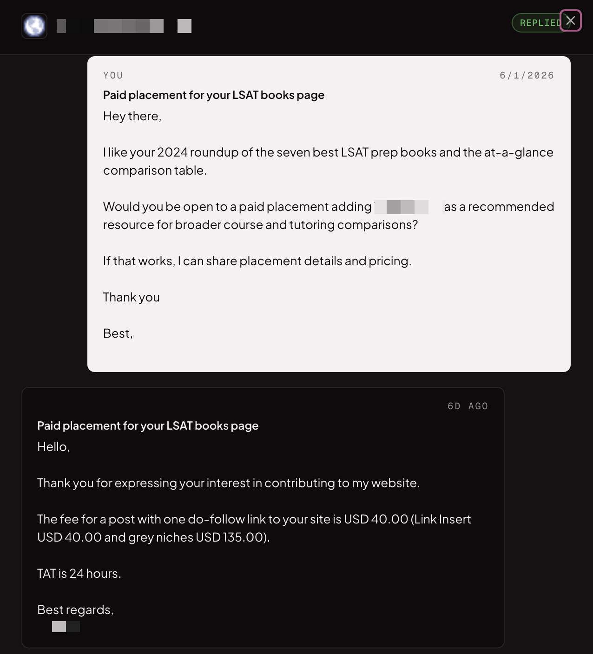Click the small blurred square after contact name
Viewport: 593px width, 654px height.
pos(184,26)
